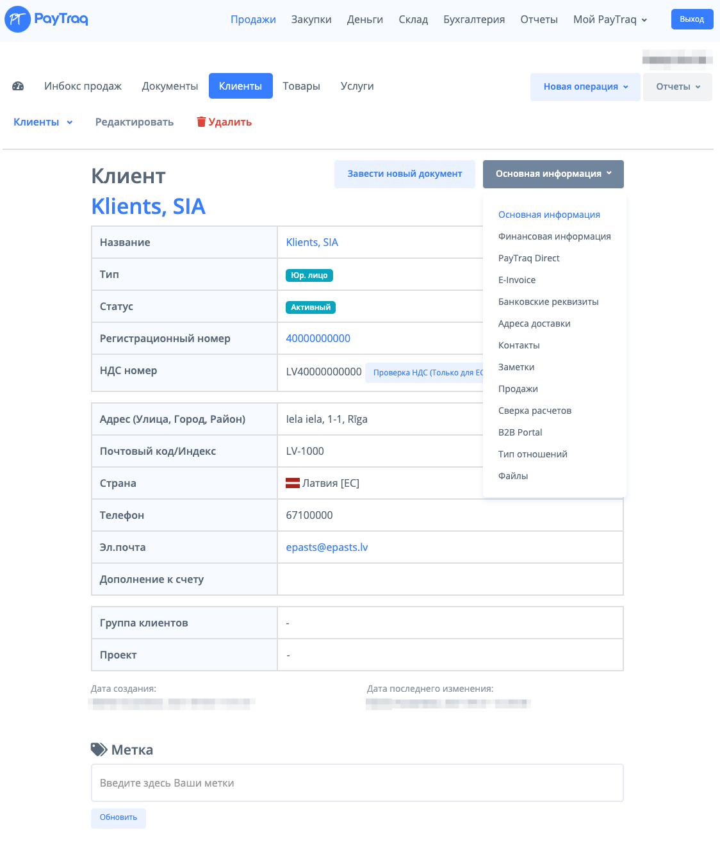The height and width of the screenshot is (843, 720).
Task: Click the Завести новый документ button
Action: [404, 174]
